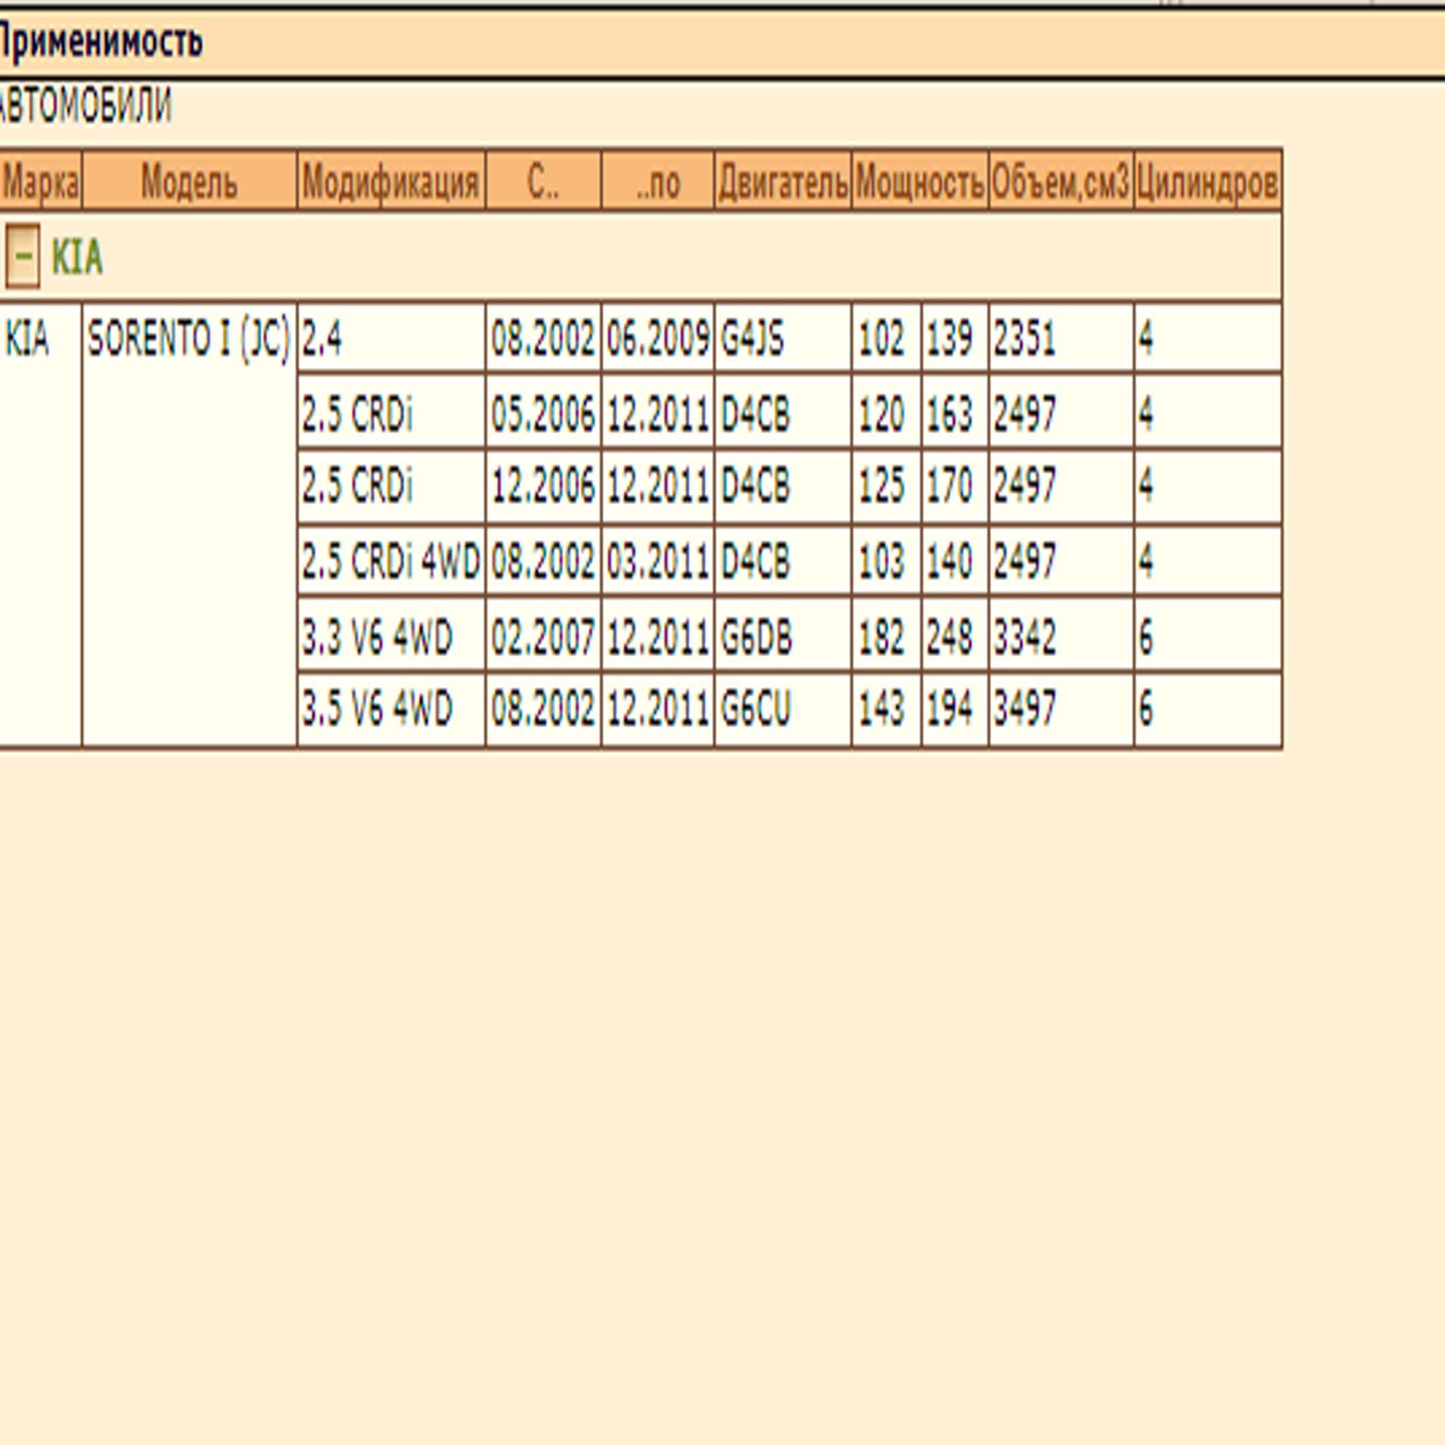Viewport: 1445px width, 1445px height.
Task: Select the 2.5 CRDi 4WD modification
Action: tap(390, 561)
